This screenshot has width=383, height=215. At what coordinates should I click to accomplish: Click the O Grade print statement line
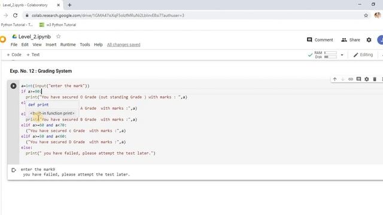(107, 97)
